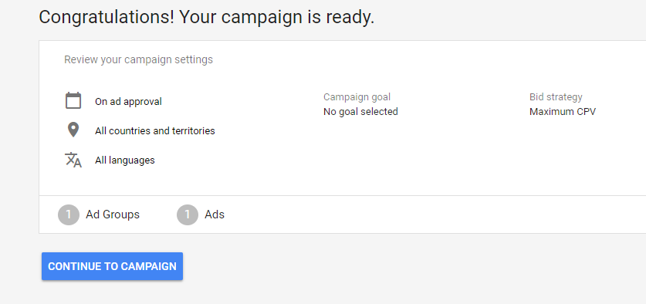
Task: Click the No goal selected value
Action: coord(360,112)
